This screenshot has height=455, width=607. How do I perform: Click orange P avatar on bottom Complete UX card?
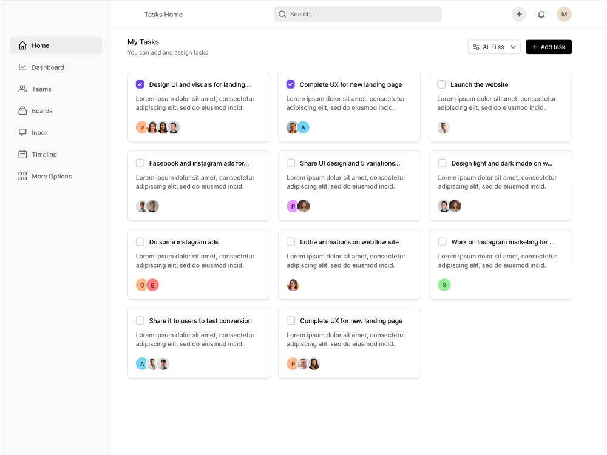(x=293, y=363)
